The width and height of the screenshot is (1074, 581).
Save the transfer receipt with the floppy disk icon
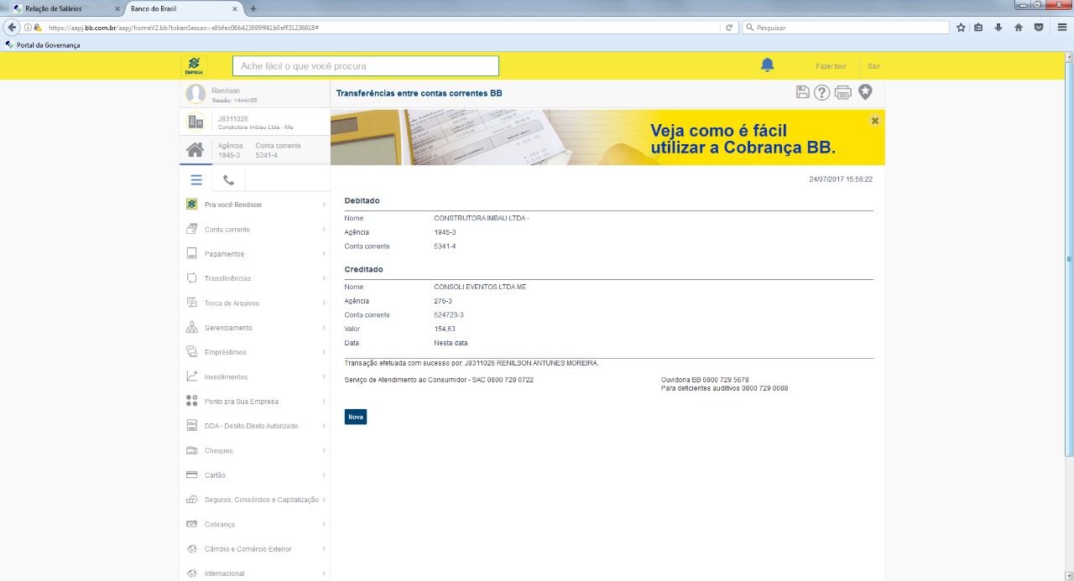(x=803, y=92)
